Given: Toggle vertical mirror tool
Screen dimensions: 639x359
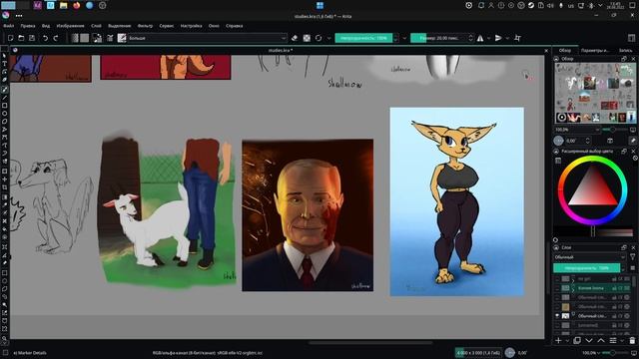Looking at the screenshot, I should click(x=498, y=38).
